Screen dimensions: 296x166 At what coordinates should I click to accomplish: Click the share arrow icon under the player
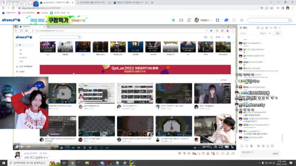233,154
